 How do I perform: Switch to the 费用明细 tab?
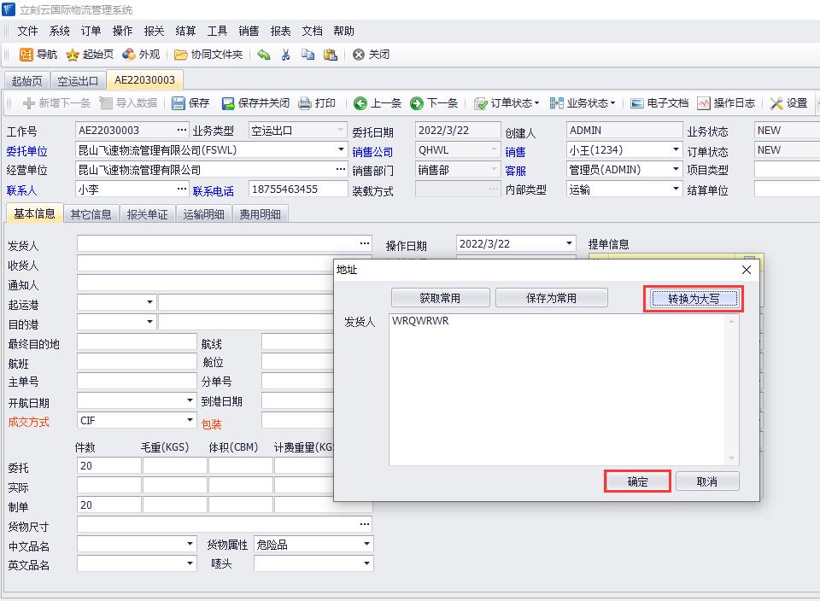click(261, 214)
